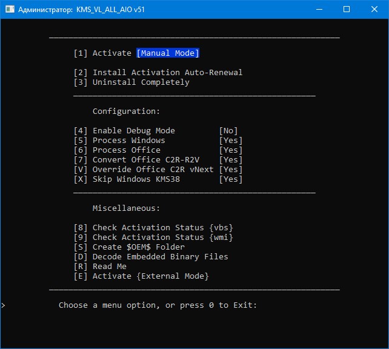This screenshot has height=349, width=389.
Task: Select Decode Embedded Binary Files option
Action: click(x=150, y=257)
